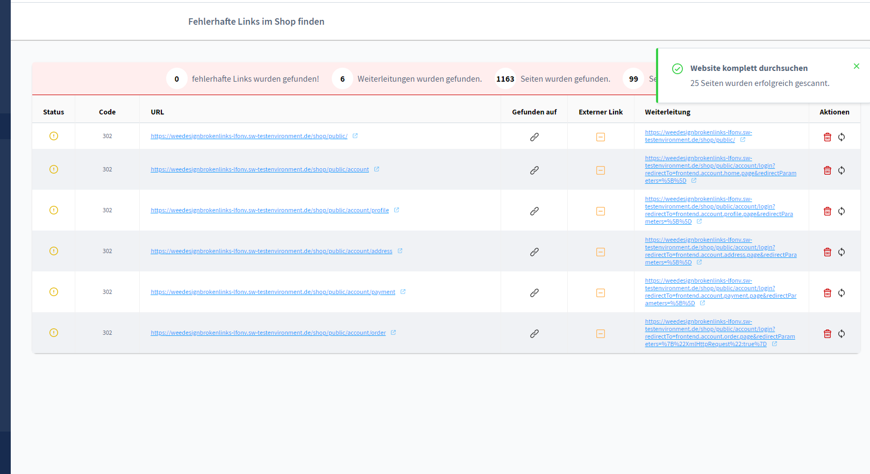
Task: Click the URL column header
Action: pyautogui.click(x=158, y=112)
